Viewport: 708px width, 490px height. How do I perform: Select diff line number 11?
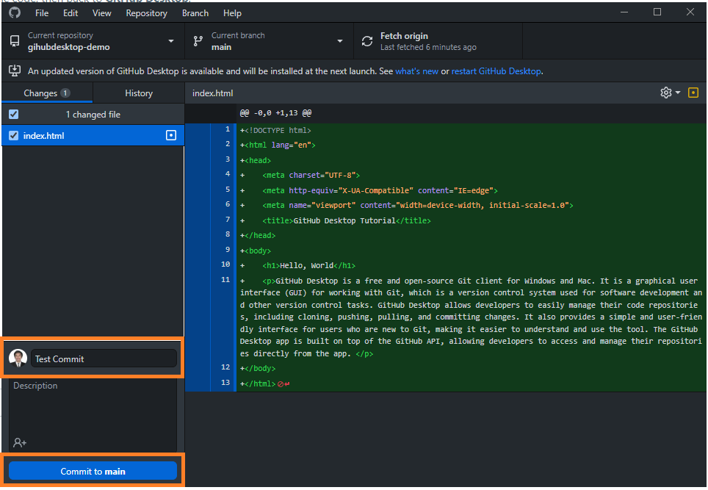[225, 280]
